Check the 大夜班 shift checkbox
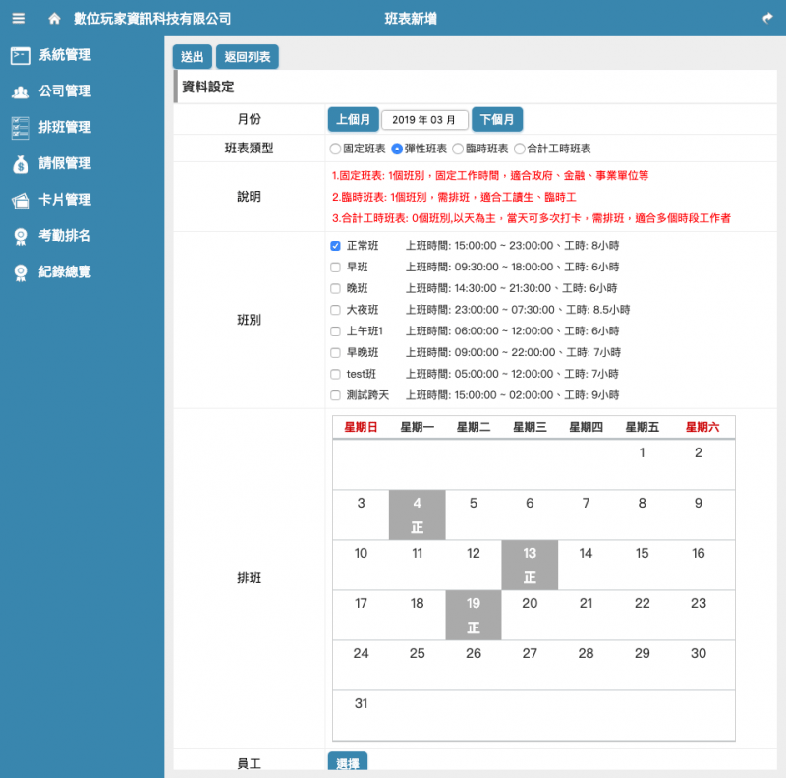 point(335,310)
